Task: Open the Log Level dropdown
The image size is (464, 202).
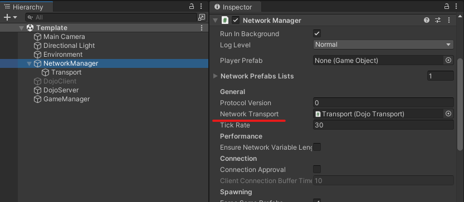Action: point(383,45)
